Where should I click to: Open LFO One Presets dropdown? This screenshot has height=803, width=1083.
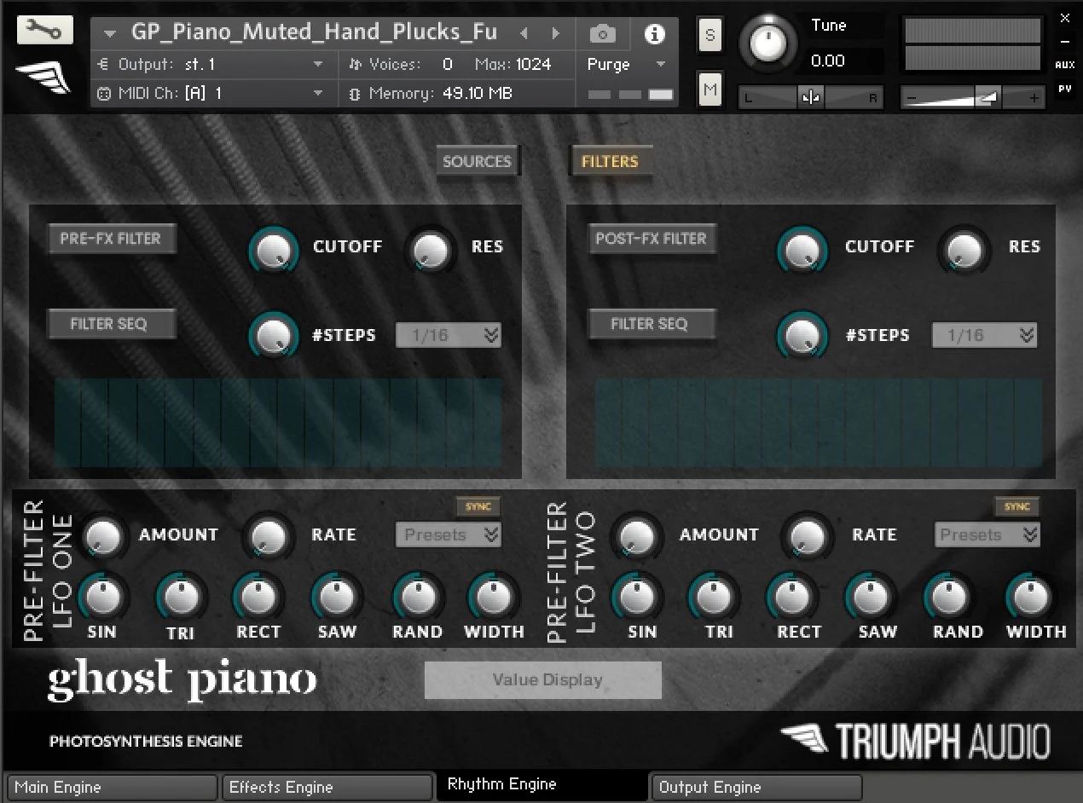tap(449, 534)
